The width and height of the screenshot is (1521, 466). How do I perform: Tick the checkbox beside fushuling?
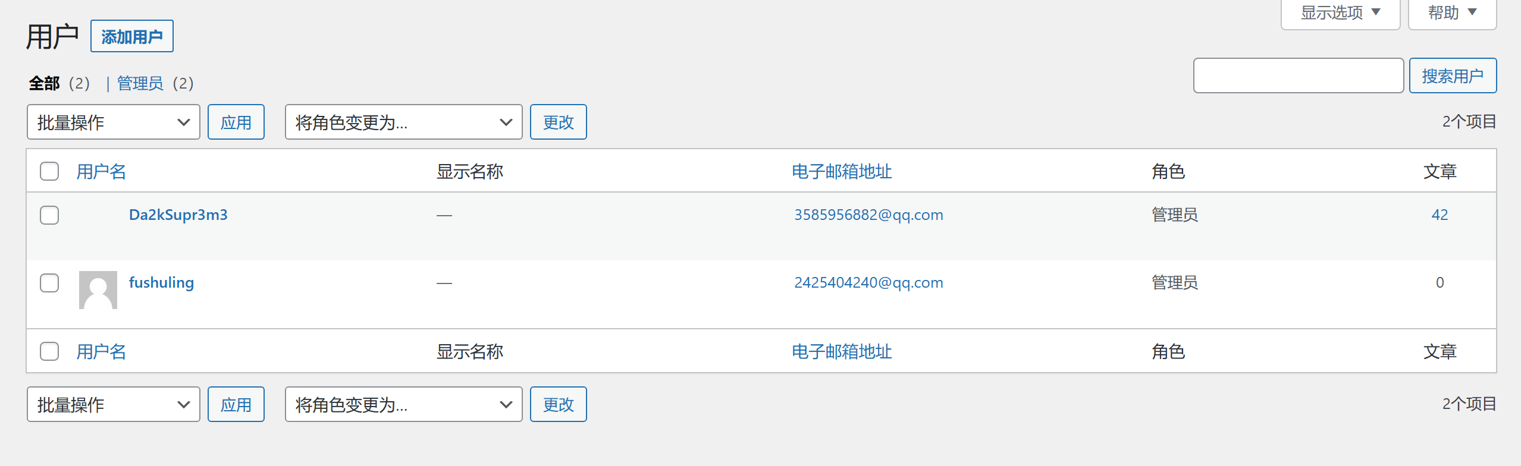pyautogui.click(x=49, y=283)
